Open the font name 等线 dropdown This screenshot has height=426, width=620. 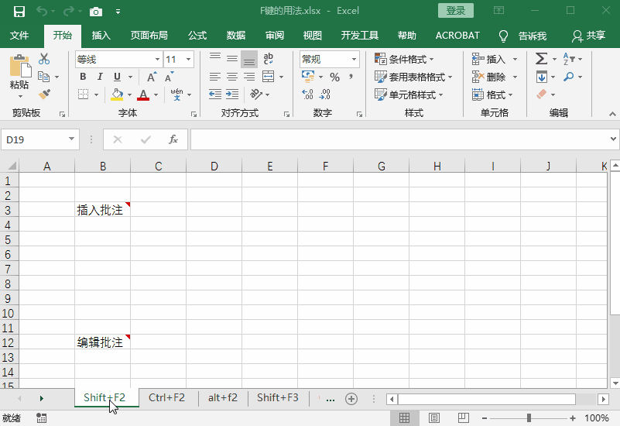[x=157, y=60]
